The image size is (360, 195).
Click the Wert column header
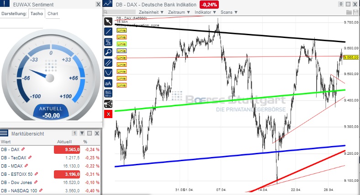[6, 141]
